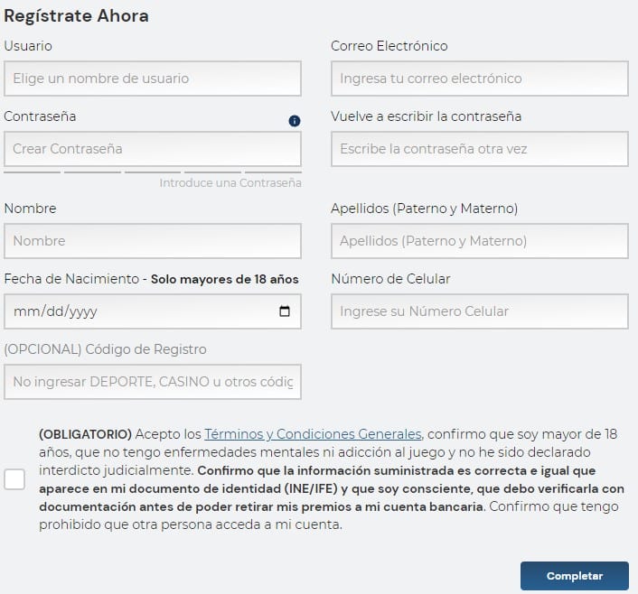638x594 pixels.
Task: Focus the Nombre input box
Action: click(x=152, y=241)
